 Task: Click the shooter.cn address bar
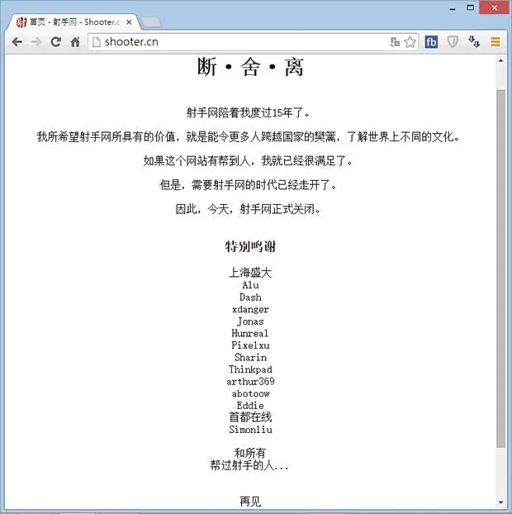[239, 42]
